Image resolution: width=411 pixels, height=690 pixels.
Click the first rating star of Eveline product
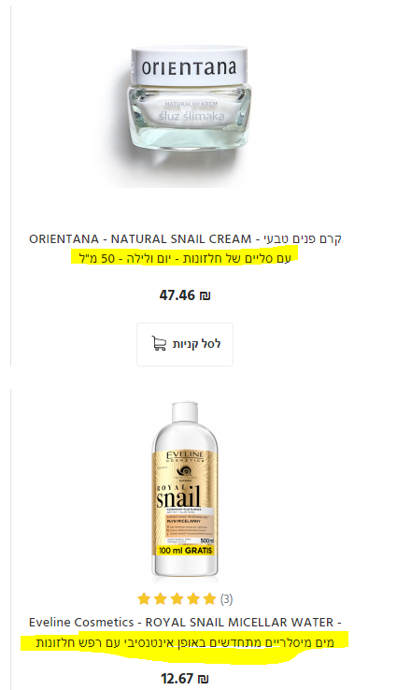coord(144,599)
